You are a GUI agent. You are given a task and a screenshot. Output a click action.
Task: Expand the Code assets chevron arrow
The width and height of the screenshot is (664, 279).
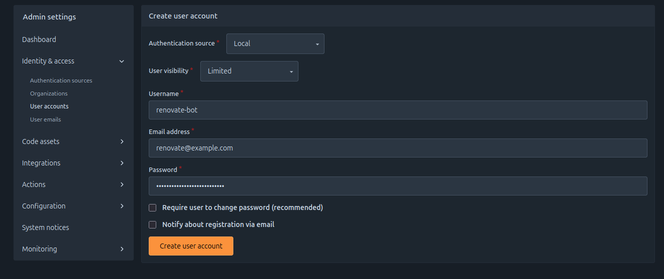(x=122, y=141)
